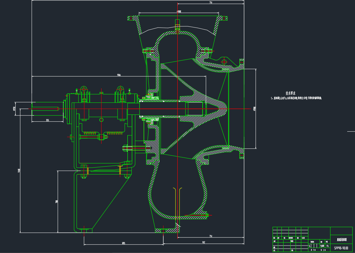This screenshot has height=253, width=355.
Task: Select the shaft diameter dimension at left end
Action: click(x=14, y=109)
